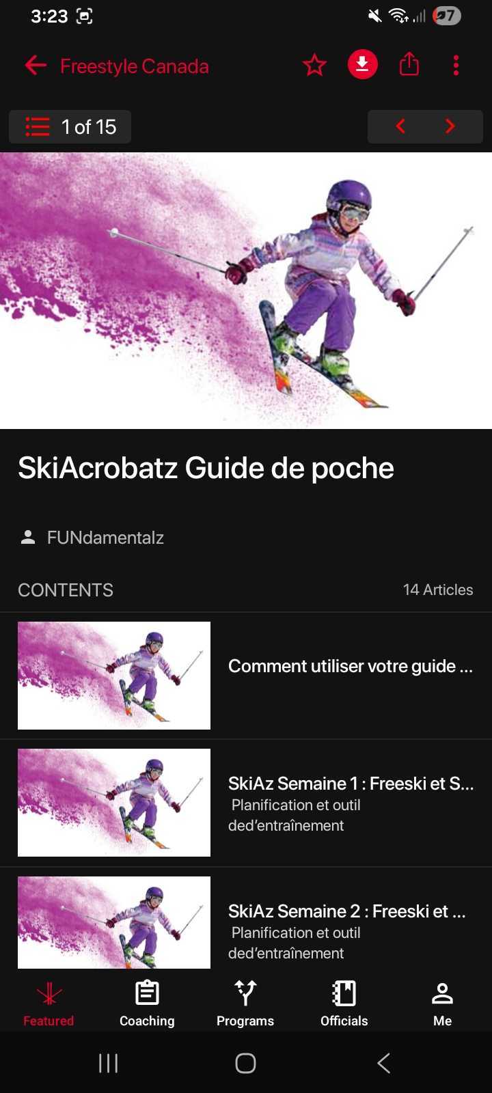Screen dimensions: 492x1093
Task: Open the three-dot overflow menu
Action: [456, 66]
